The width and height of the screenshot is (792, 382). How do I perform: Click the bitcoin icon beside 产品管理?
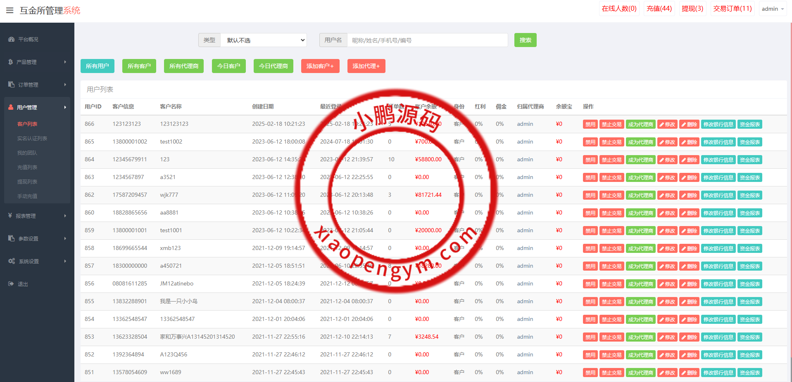click(11, 62)
